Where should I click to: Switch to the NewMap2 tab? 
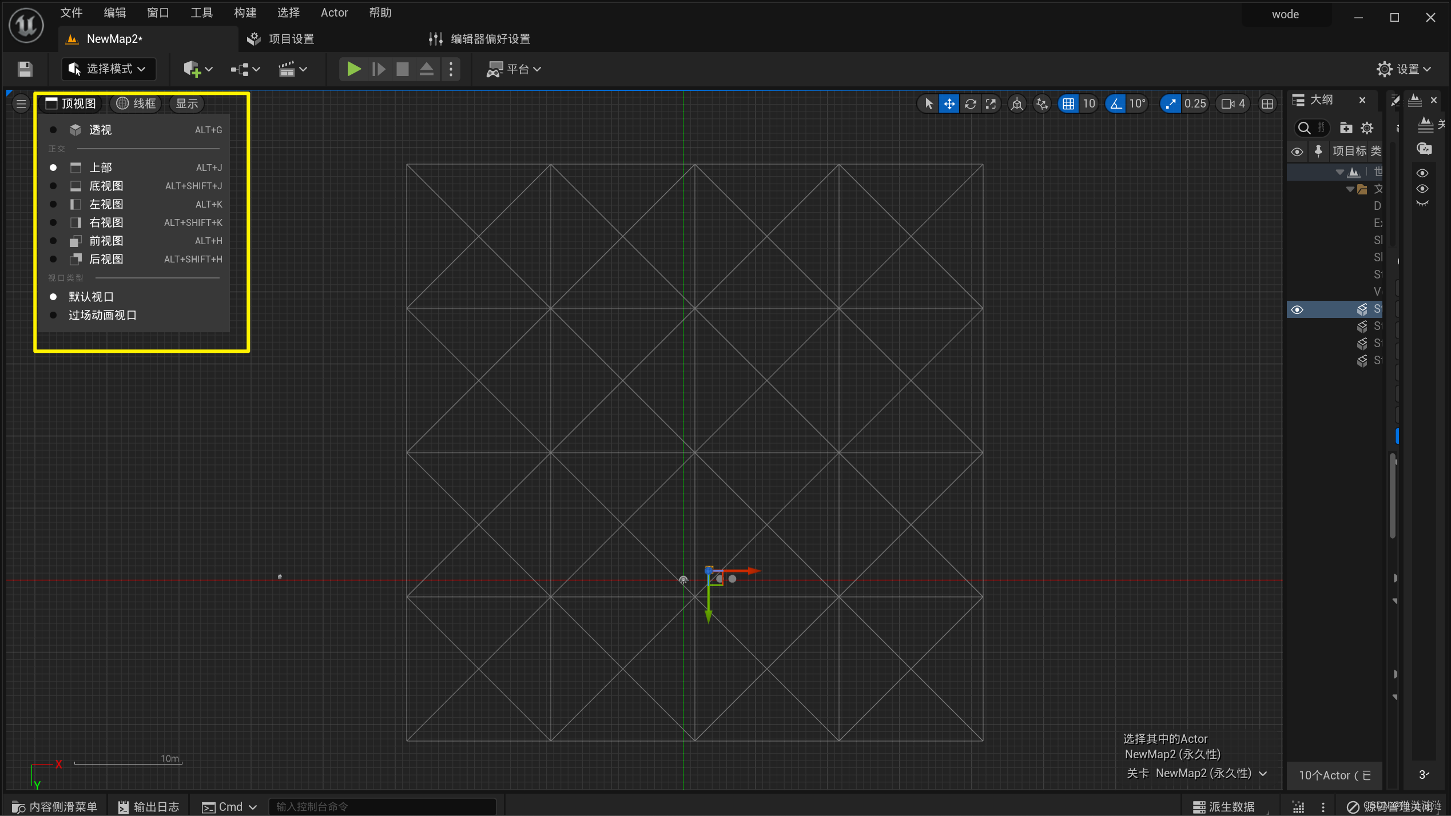coord(148,39)
